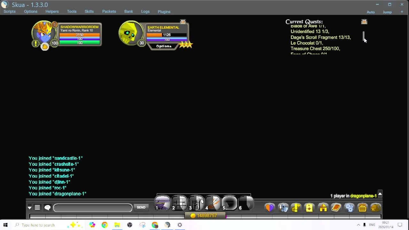Click the SEND chat button
Image resolution: width=409 pixels, height=230 pixels.
click(141, 208)
